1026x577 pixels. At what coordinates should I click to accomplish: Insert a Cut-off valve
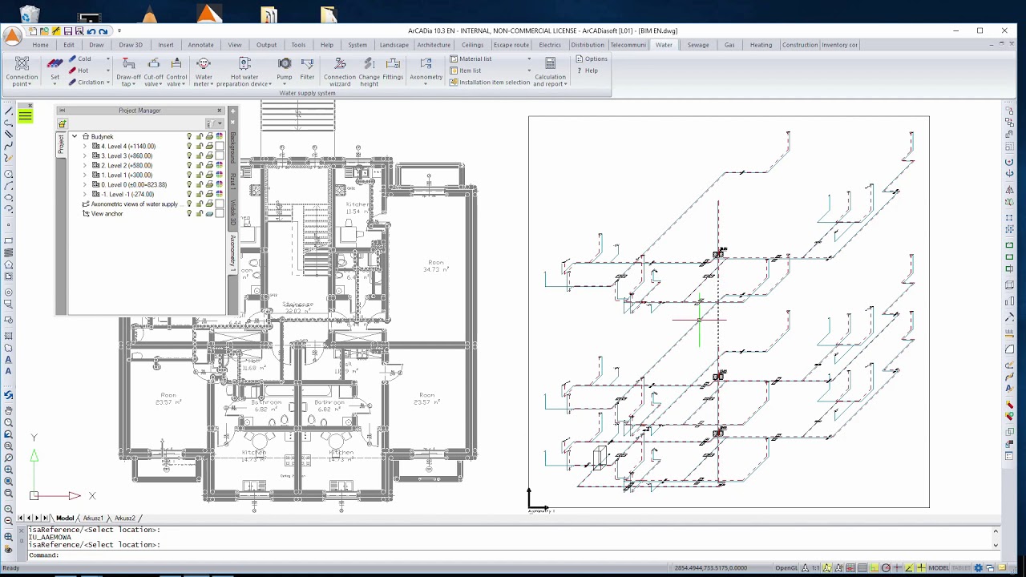(153, 71)
